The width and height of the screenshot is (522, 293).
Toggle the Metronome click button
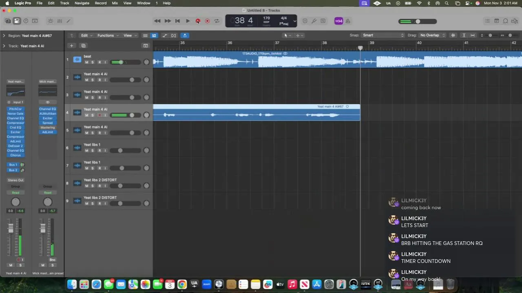[x=347, y=21]
